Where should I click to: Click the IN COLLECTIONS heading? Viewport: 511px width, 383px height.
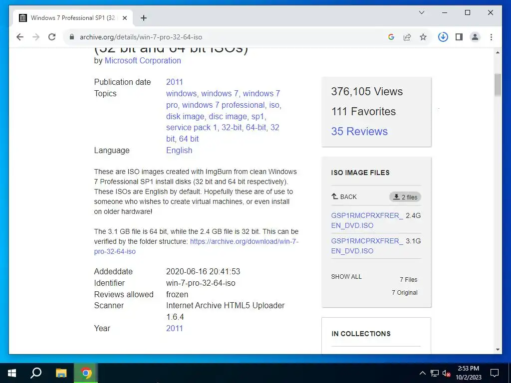coord(361,334)
